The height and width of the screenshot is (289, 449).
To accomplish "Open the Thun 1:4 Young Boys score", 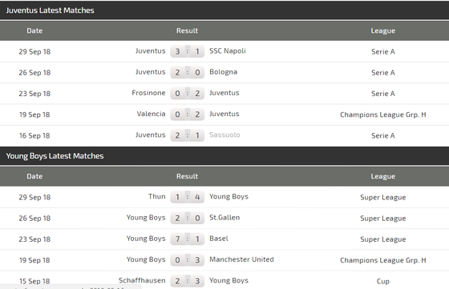I will 188,197.
